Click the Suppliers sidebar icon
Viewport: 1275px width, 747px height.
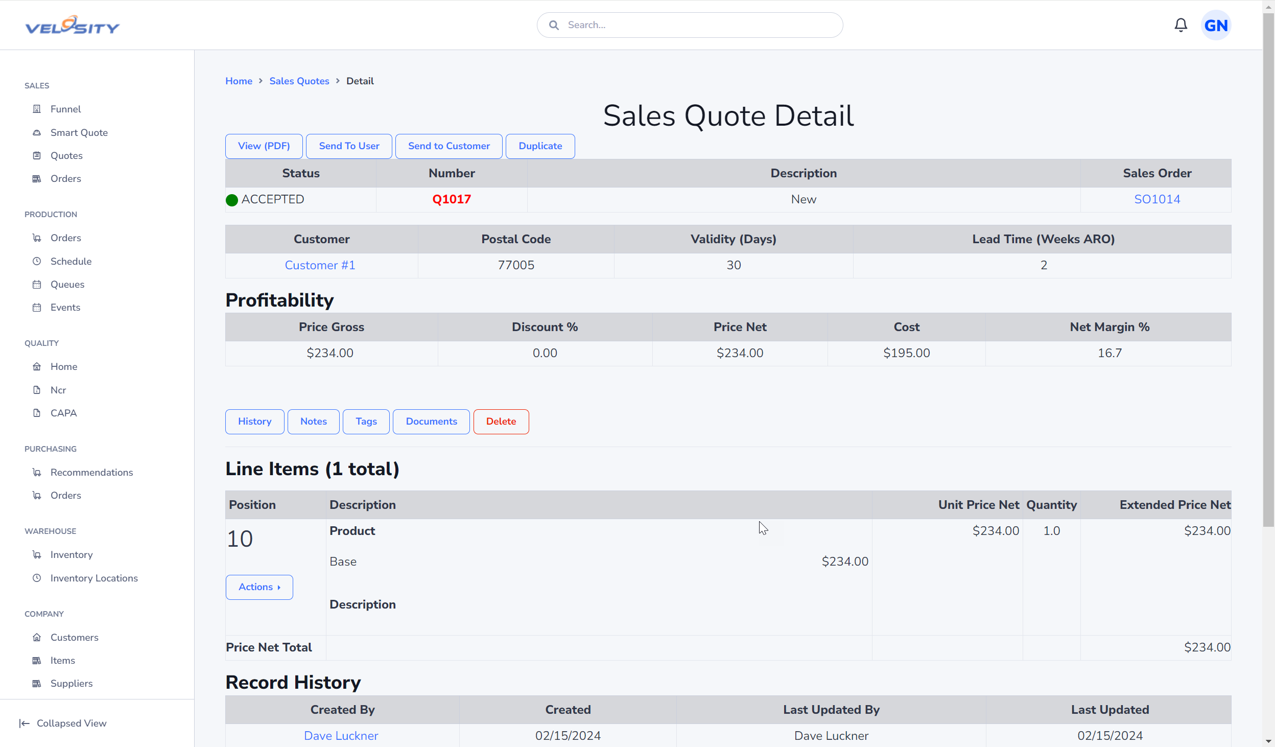click(37, 683)
